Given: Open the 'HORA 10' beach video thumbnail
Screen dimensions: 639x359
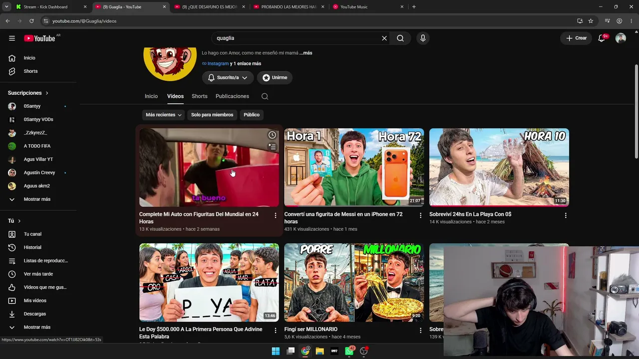Looking at the screenshot, I should [499, 168].
